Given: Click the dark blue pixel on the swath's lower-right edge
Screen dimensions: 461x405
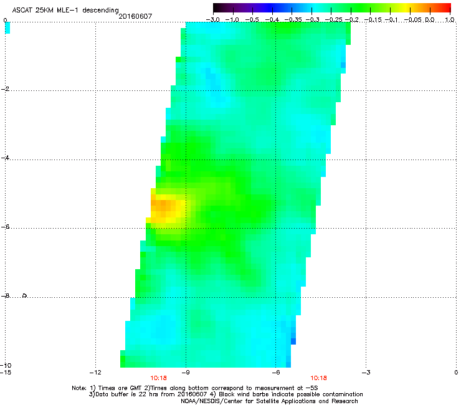Looking at the screenshot, I should pos(293,341).
